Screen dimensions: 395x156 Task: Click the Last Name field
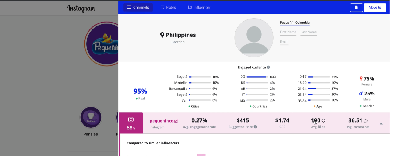(309, 32)
